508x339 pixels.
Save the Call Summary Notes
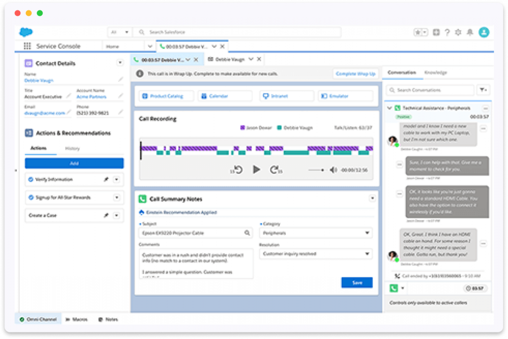tap(357, 282)
